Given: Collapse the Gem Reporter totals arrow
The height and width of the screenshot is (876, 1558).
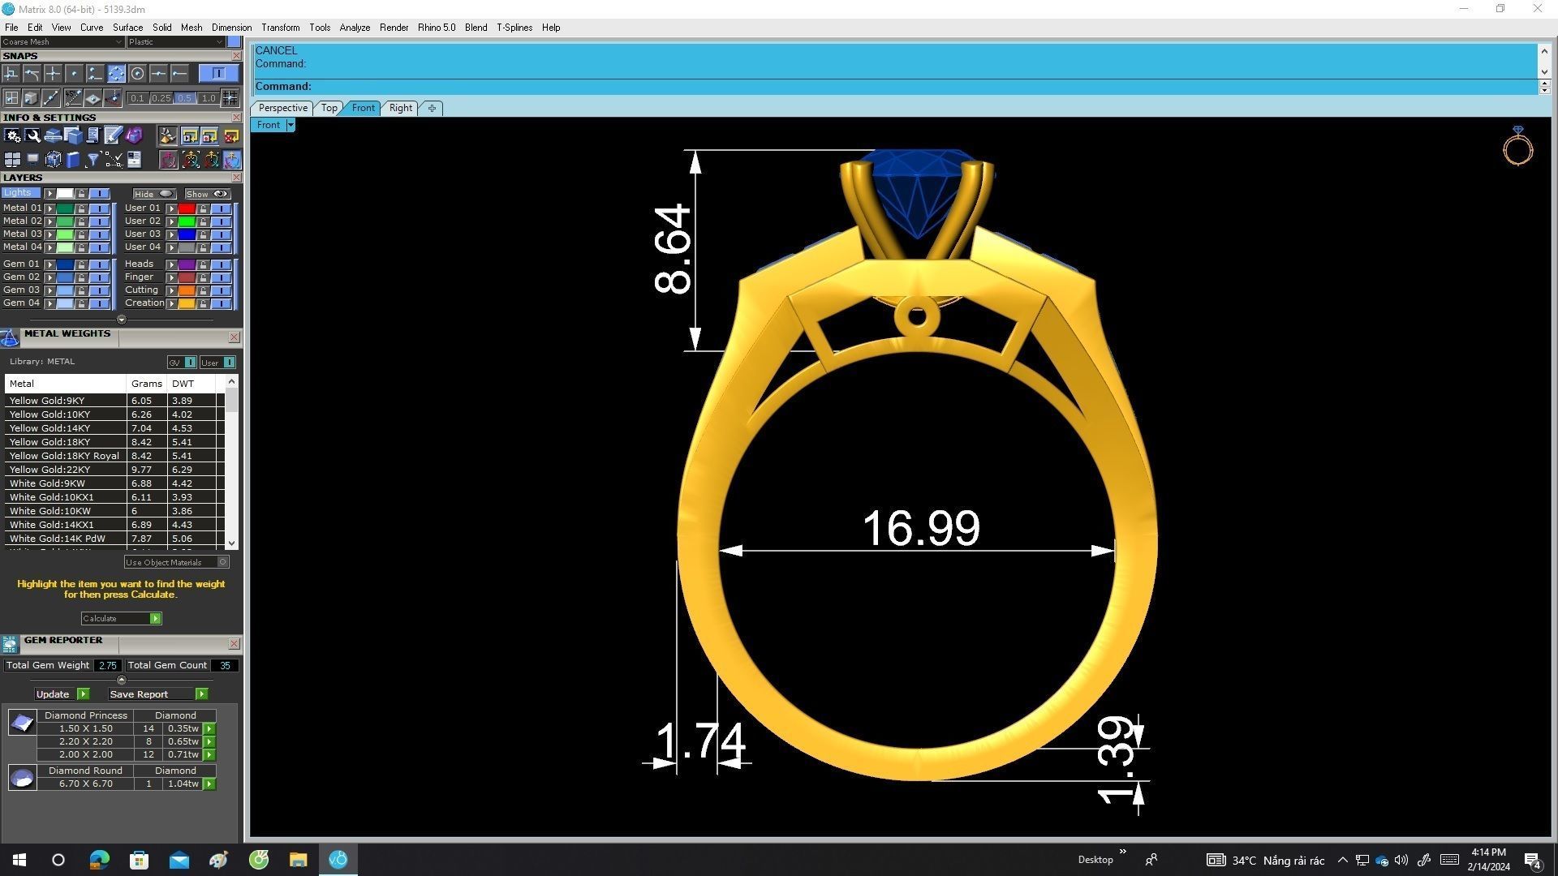Looking at the screenshot, I should point(122,680).
